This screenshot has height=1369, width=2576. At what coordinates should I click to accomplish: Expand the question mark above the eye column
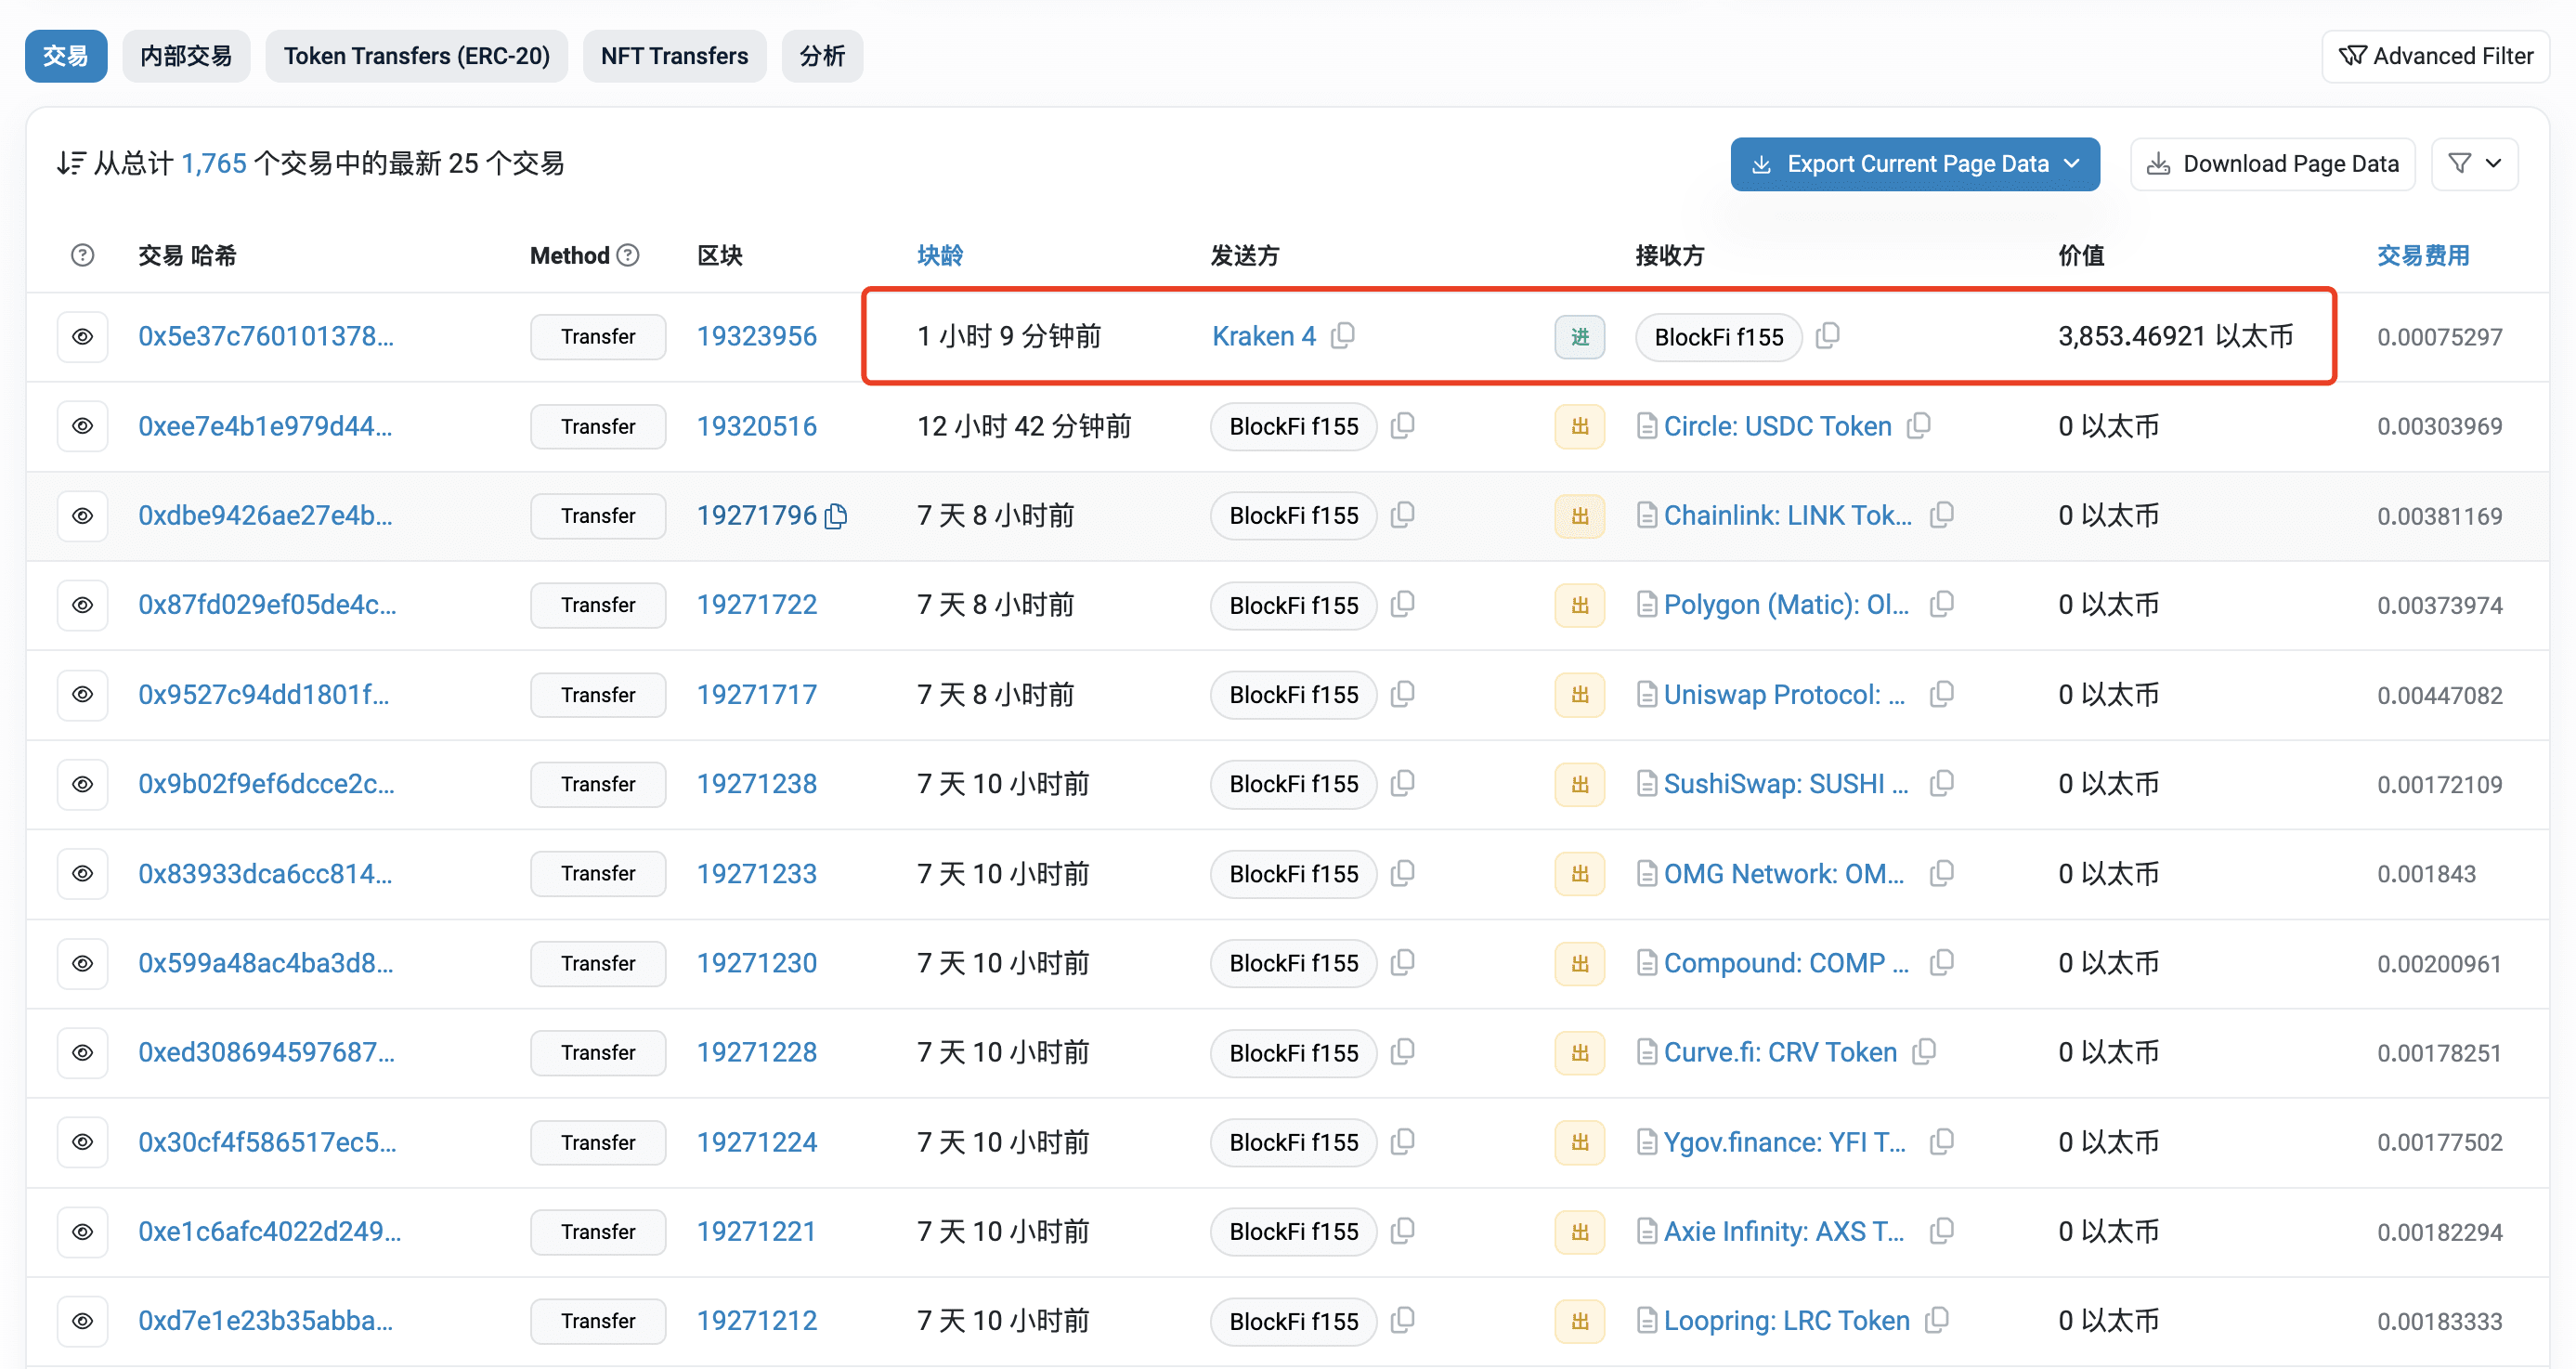click(81, 255)
